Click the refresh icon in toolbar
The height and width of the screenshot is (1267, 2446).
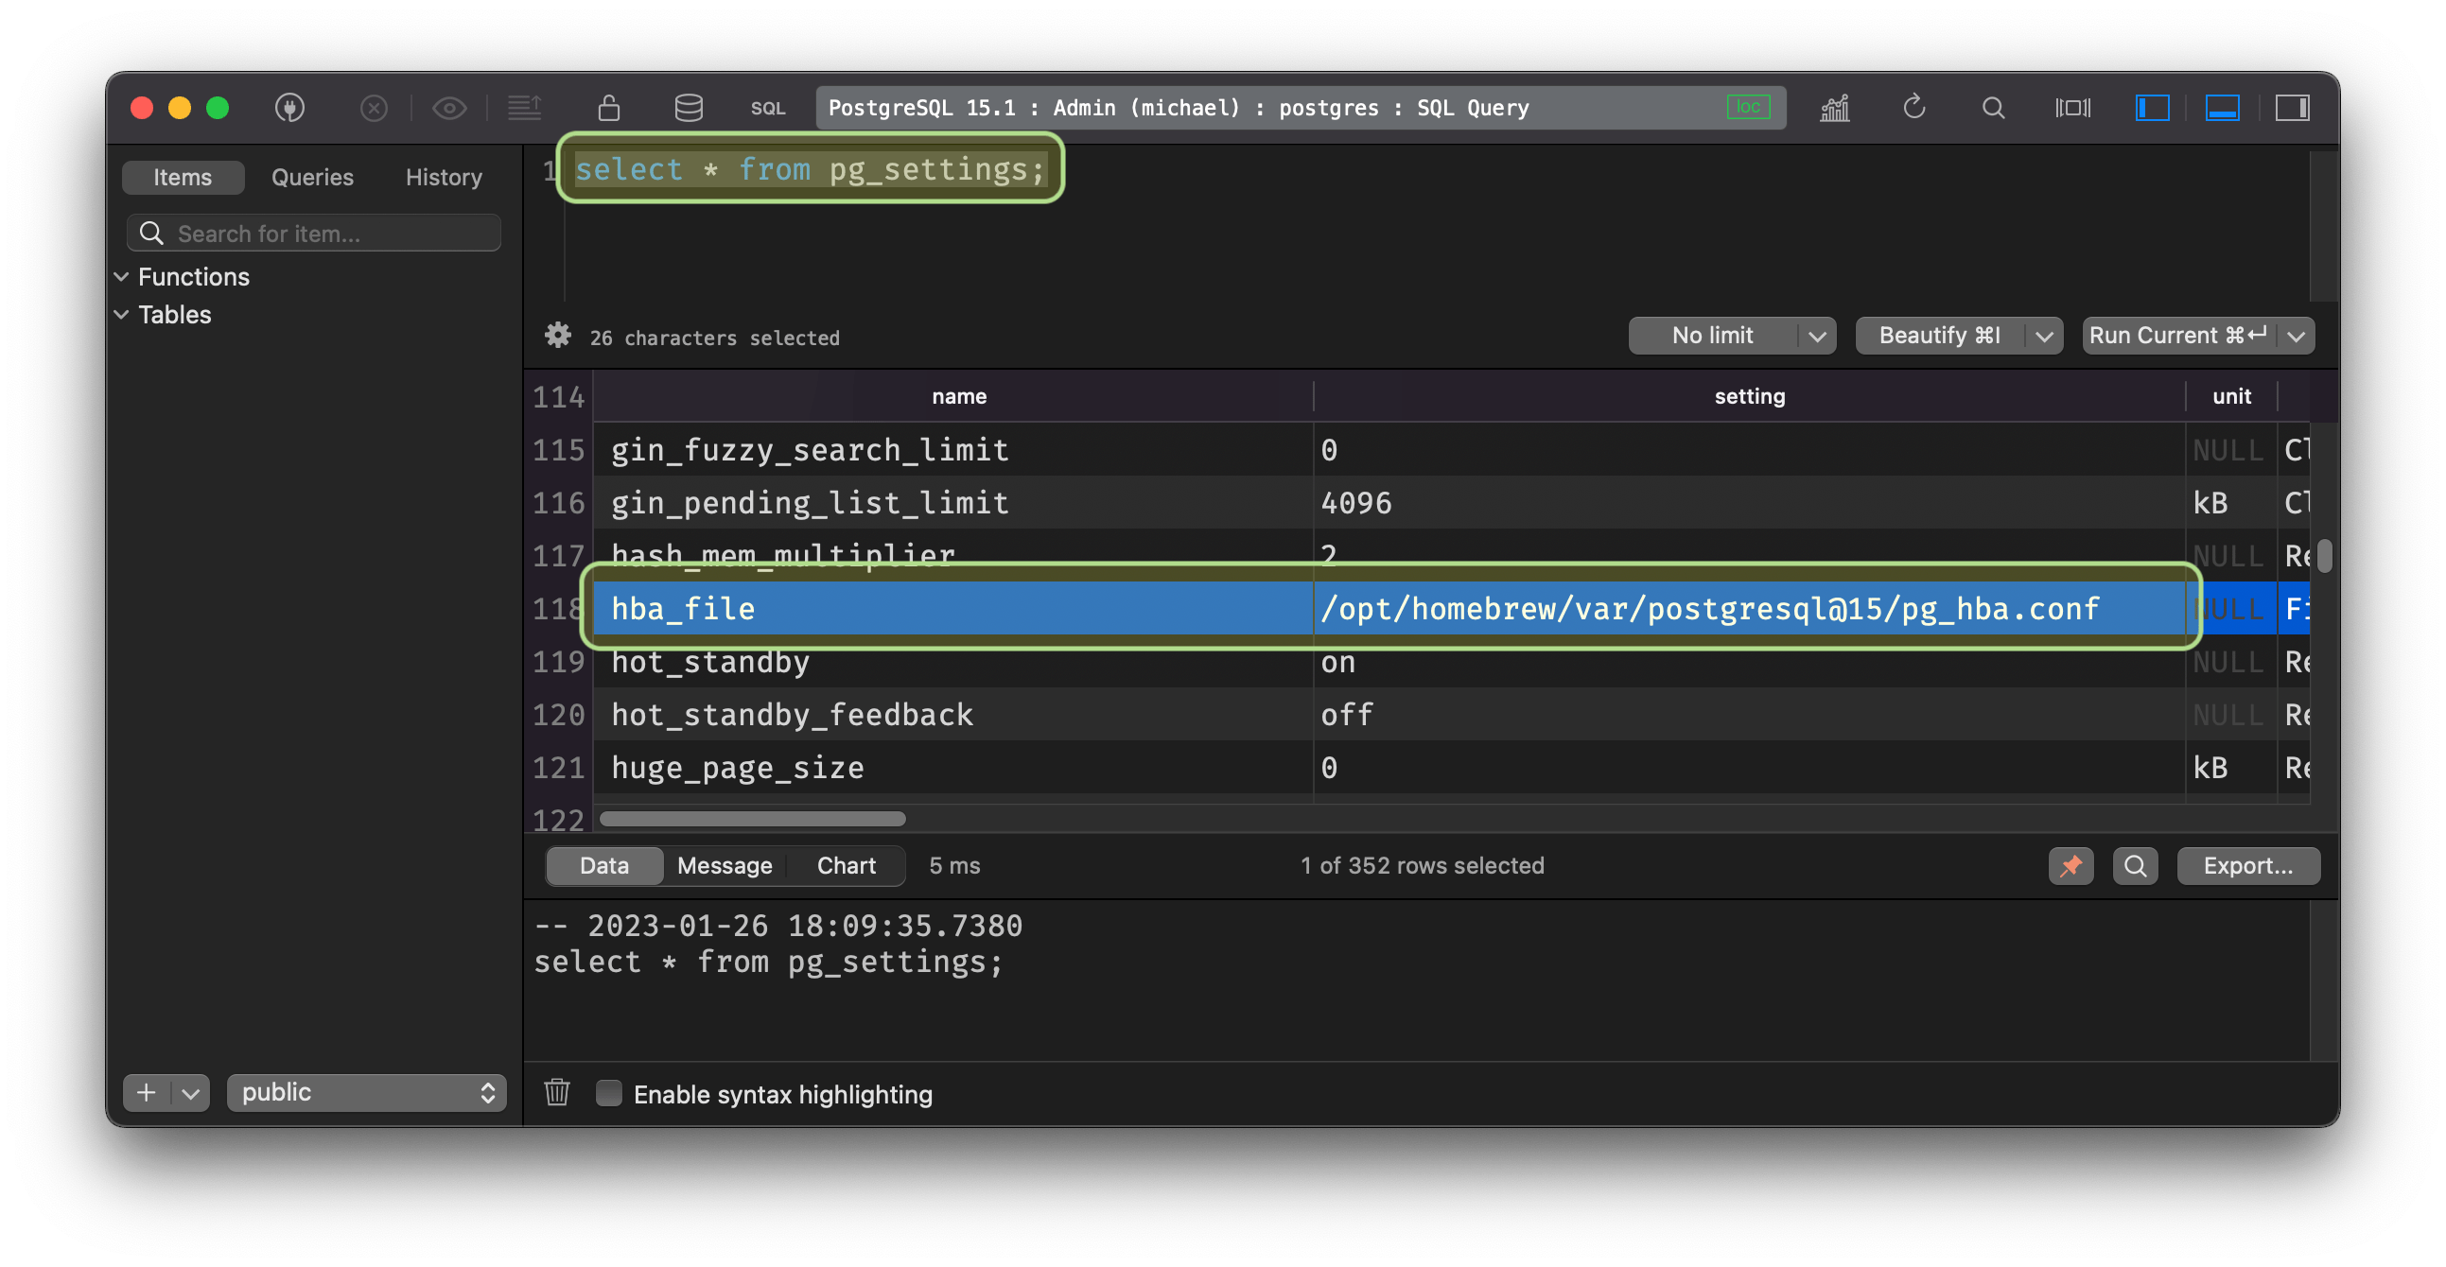tap(1913, 107)
